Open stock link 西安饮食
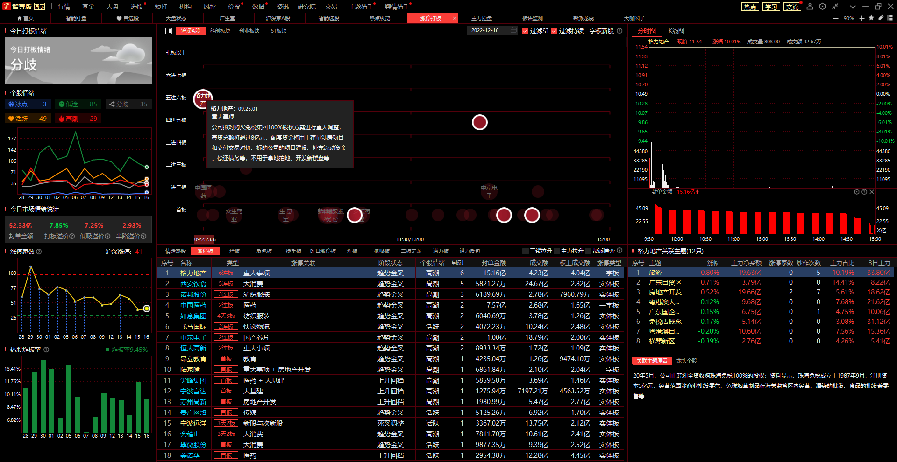This screenshot has width=897, height=462. (x=193, y=284)
